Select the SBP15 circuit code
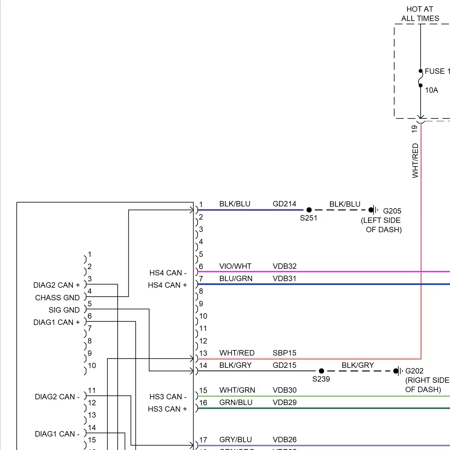The image size is (450, 450). click(x=284, y=353)
